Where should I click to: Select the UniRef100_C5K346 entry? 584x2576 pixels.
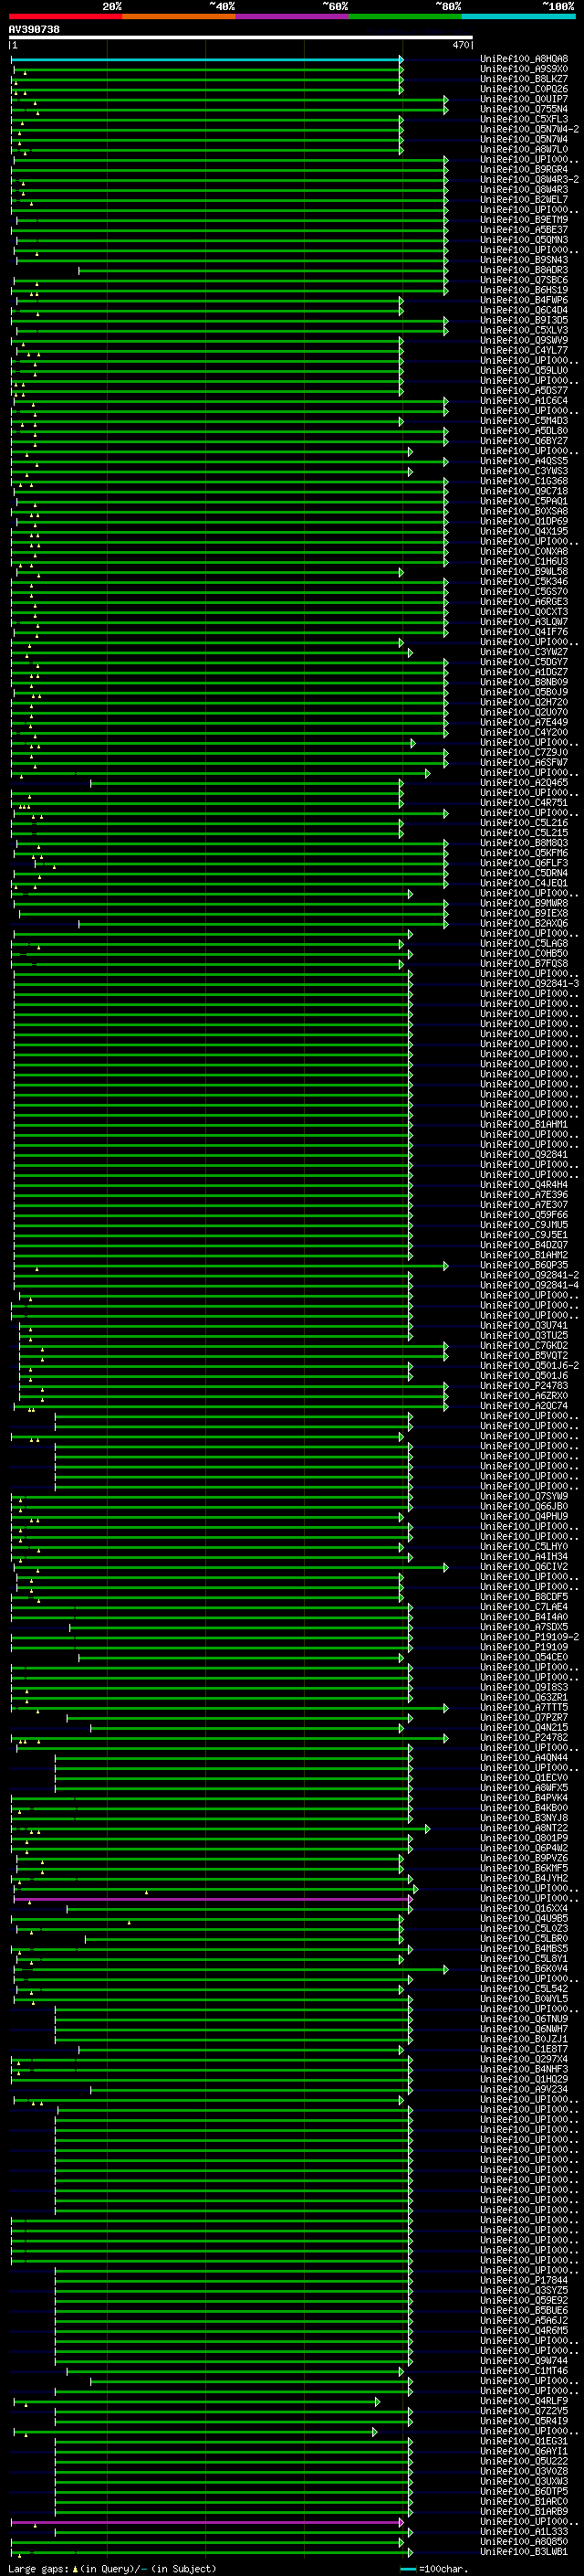click(524, 582)
